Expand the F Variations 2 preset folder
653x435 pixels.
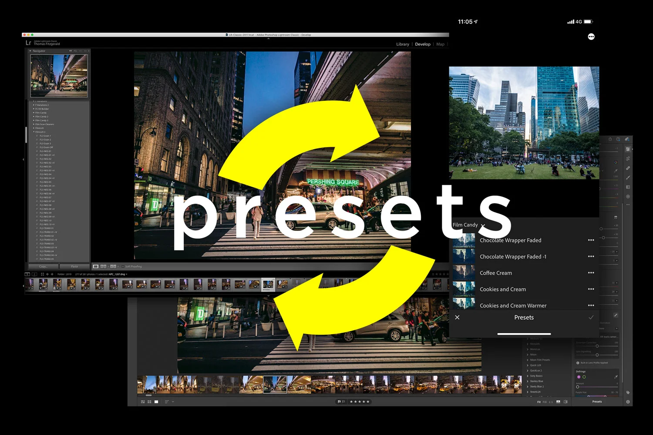(x=34, y=105)
